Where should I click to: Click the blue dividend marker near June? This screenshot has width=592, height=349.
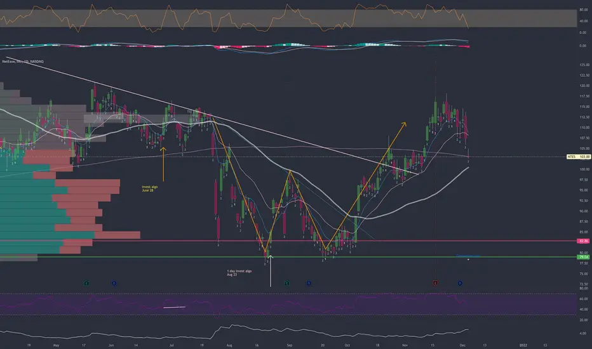click(x=114, y=283)
